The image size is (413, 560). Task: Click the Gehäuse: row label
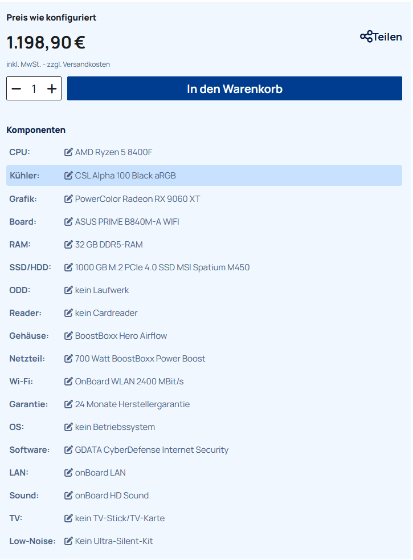point(29,336)
